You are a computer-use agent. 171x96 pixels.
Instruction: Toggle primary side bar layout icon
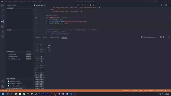pyautogui.click(x=150, y=2)
